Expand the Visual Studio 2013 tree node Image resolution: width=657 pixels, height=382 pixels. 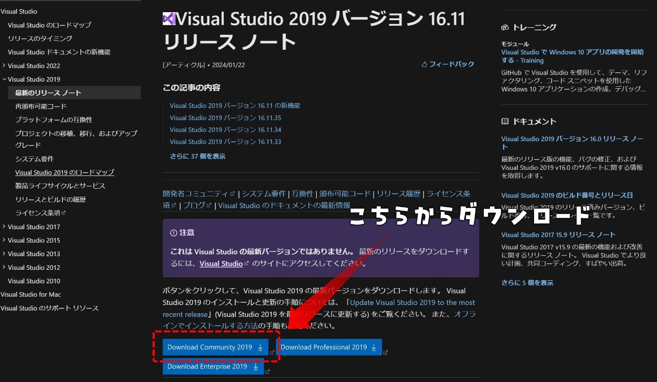coord(4,254)
